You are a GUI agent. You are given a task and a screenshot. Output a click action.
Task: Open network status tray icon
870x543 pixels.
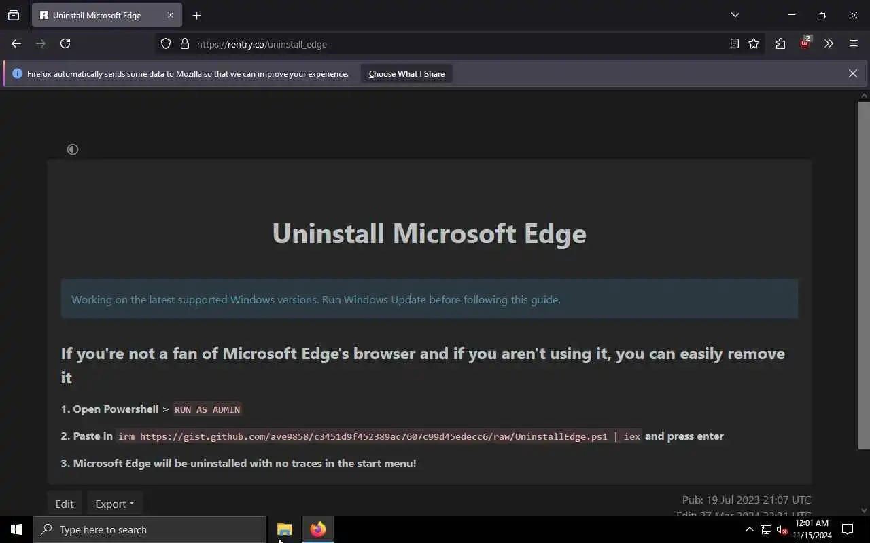pyautogui.click(x=766, y=529)
